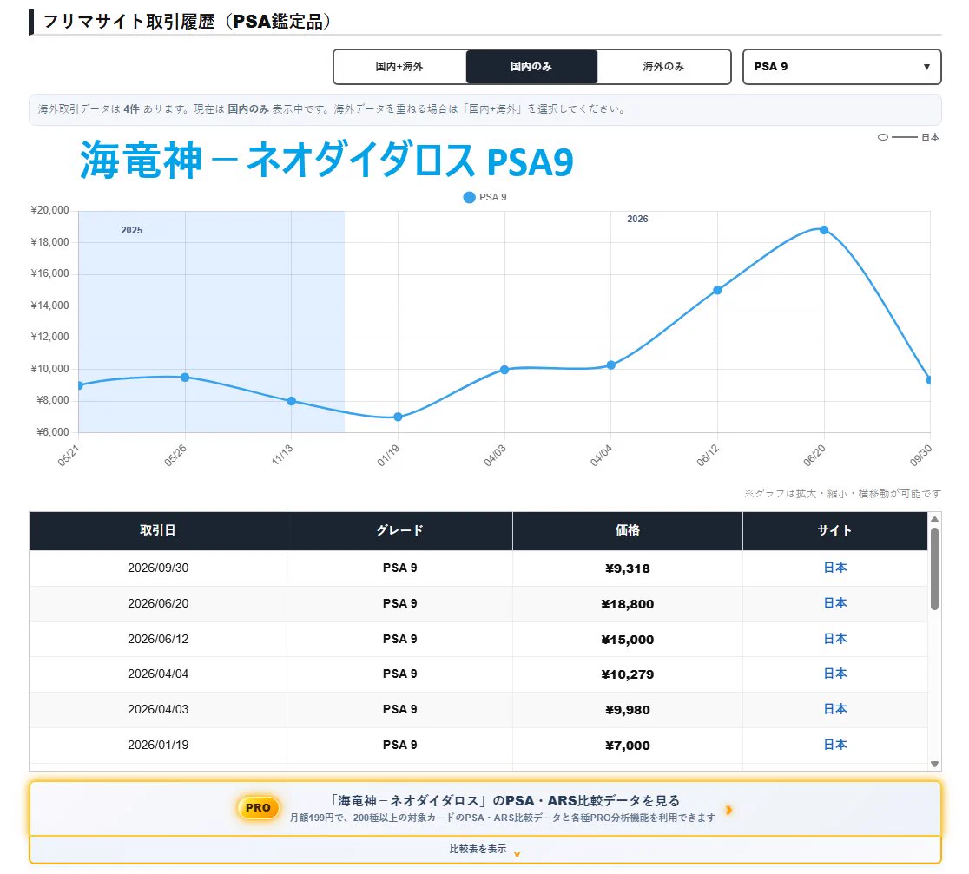Click the table scrollbar down arrow

point(934,764)
